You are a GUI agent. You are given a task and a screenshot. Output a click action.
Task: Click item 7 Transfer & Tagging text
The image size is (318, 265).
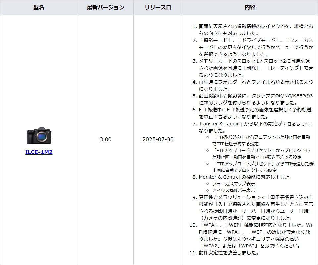click(x=255, y=127)
